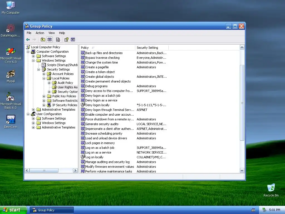Click the icon beside Log on locally

pos(83,157)
